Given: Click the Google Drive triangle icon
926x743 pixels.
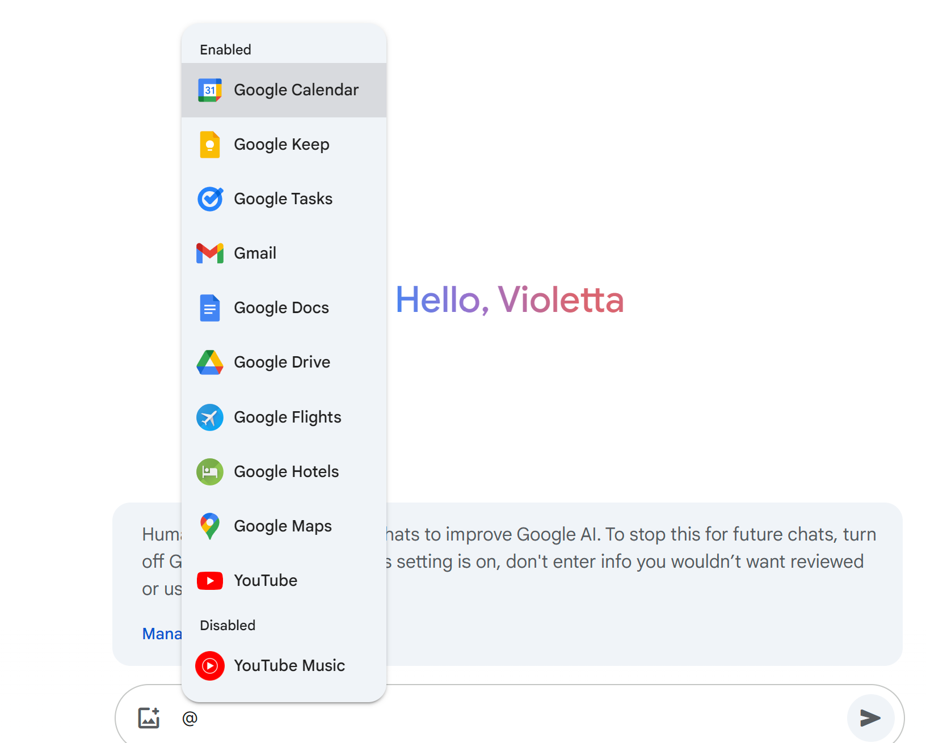Looking at the screenshot, I should pos(210,362).
